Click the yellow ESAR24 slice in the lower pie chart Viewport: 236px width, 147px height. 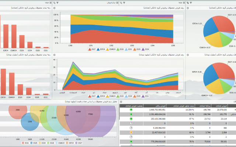click(215, 87)
